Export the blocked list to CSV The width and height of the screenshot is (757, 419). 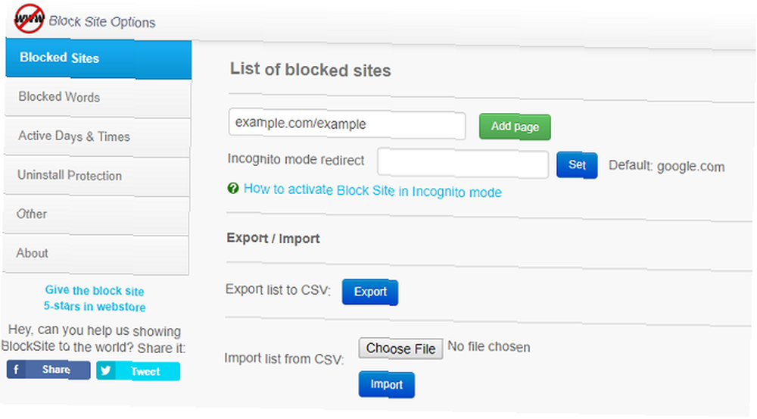coord(370,292)
